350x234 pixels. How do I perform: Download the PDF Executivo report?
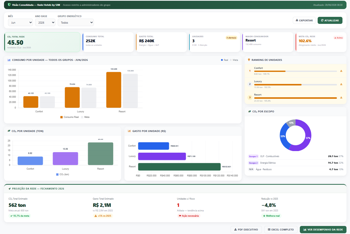(246, 229)
